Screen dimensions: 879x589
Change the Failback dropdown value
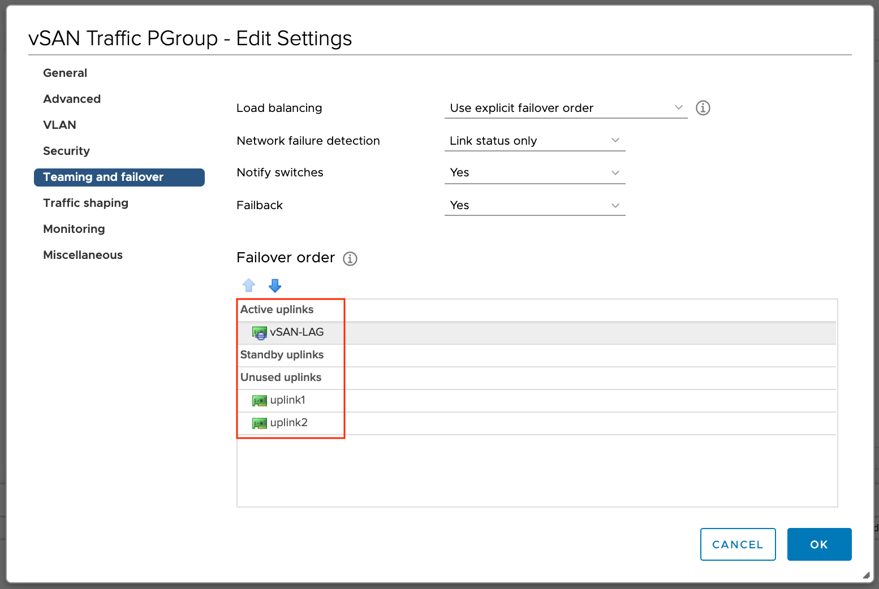coord(535,205)
